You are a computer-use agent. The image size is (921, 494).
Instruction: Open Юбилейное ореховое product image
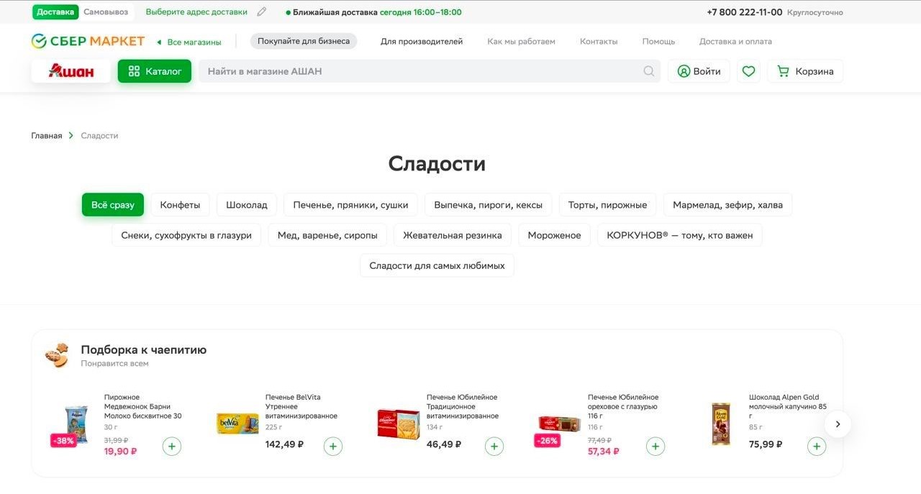(x=560, y=424)
